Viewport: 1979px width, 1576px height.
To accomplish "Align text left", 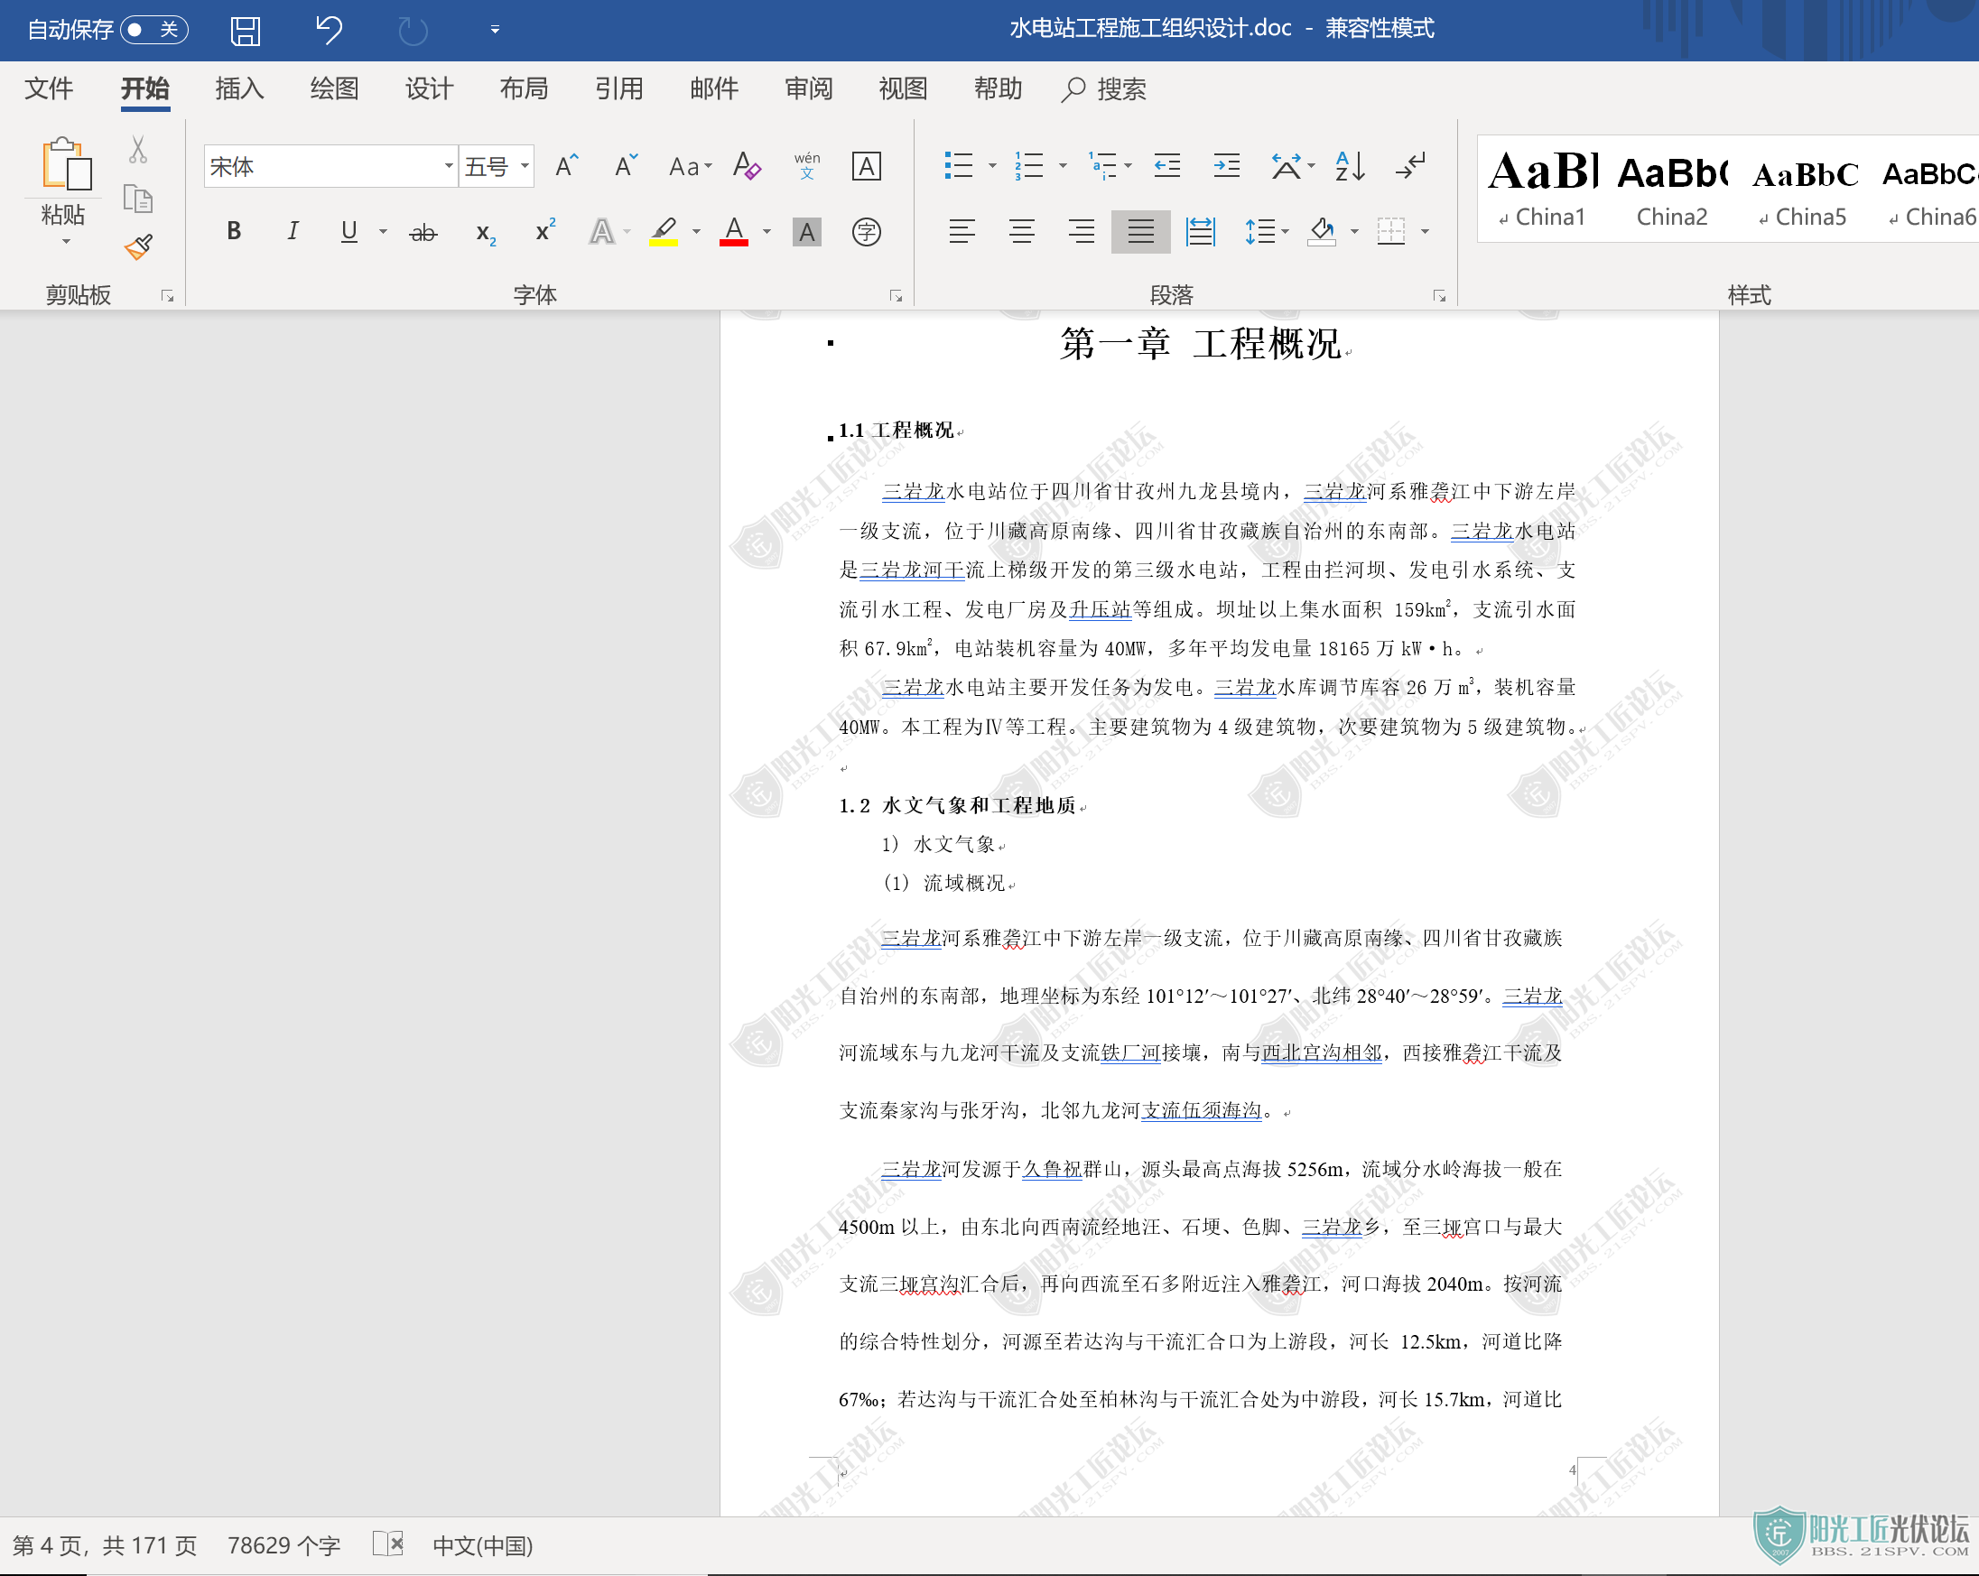I will 961,232.
